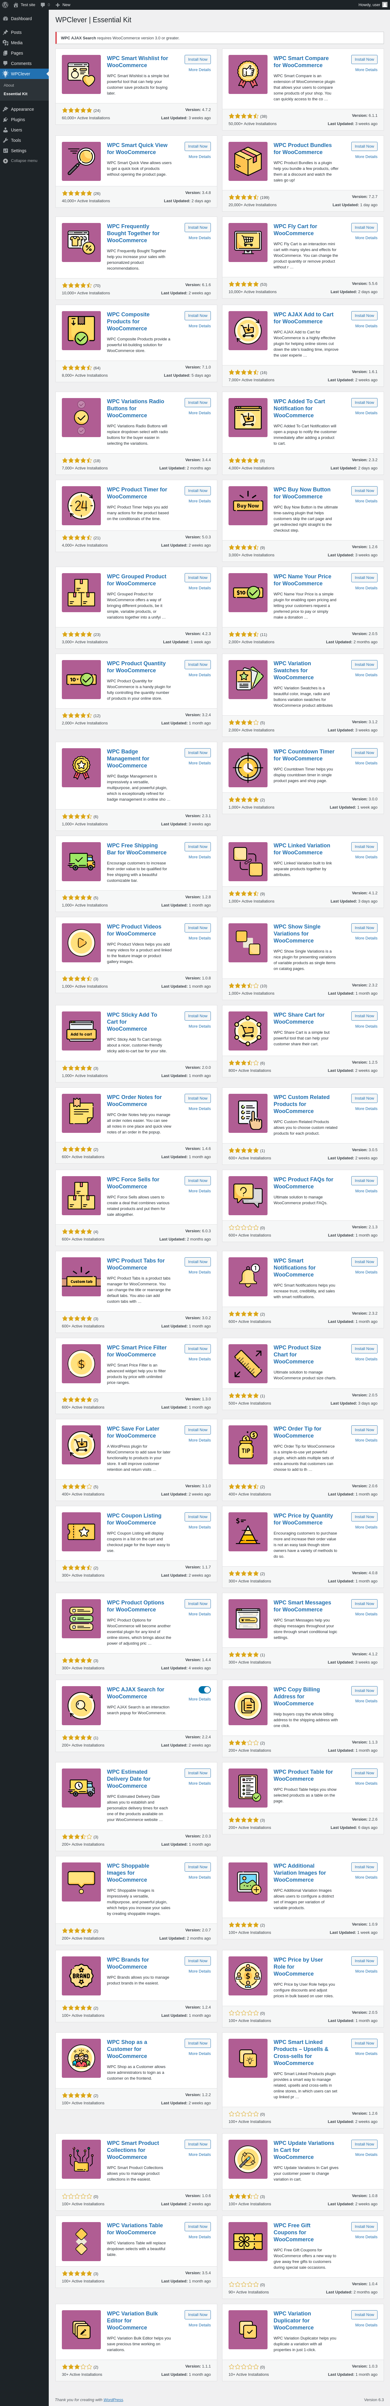
Task: Click the Appearance brush icon in sidebar
Action: 5,109
